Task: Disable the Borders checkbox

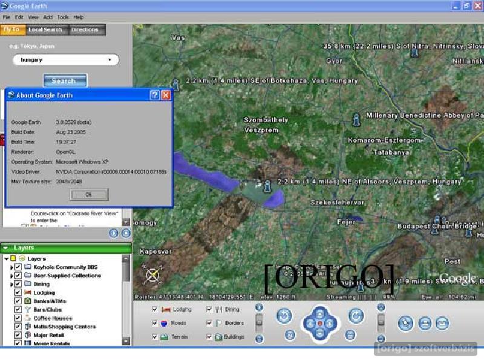Action: point(209,323)
